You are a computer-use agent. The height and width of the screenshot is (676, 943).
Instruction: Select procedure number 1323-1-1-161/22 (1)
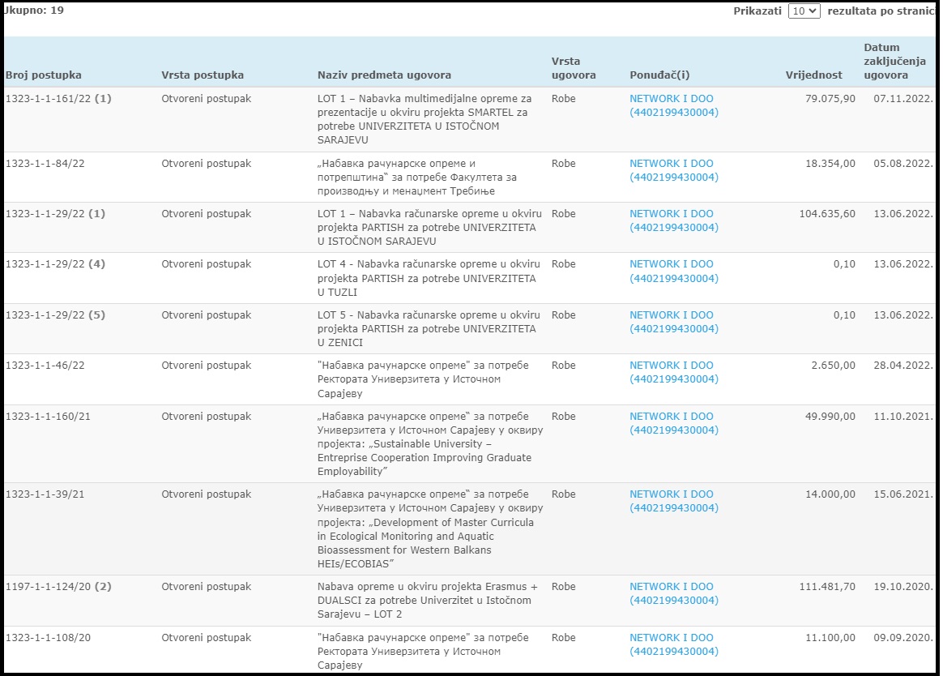(x=58, y=98)
